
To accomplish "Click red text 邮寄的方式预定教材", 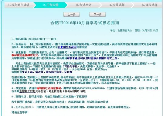I will 49,88.
